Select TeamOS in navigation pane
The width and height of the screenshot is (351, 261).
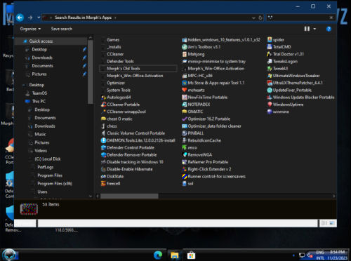click(x=39, y=93)
